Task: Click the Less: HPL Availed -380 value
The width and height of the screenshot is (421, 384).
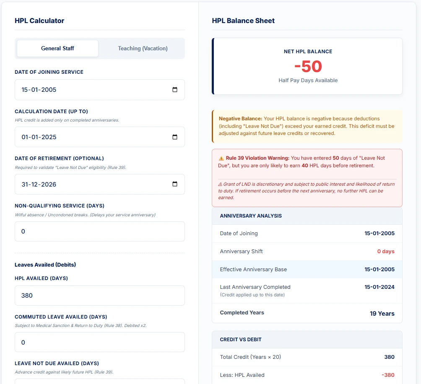Action: coord(388,375)
